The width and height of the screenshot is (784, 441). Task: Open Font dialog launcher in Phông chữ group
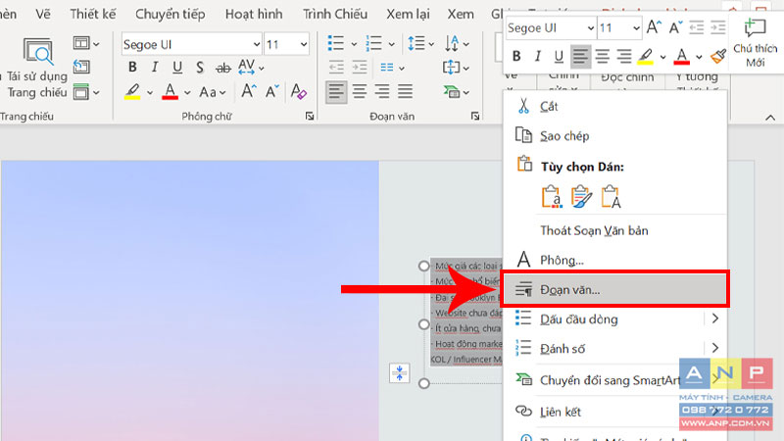(310, 116)
